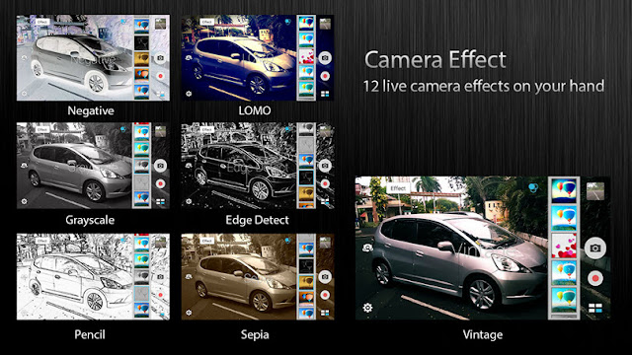Image resolution: width=632 pixels, height=355 pixels.
Task: Open settings gear in Edge Detect preview
Action: (189, 201)
